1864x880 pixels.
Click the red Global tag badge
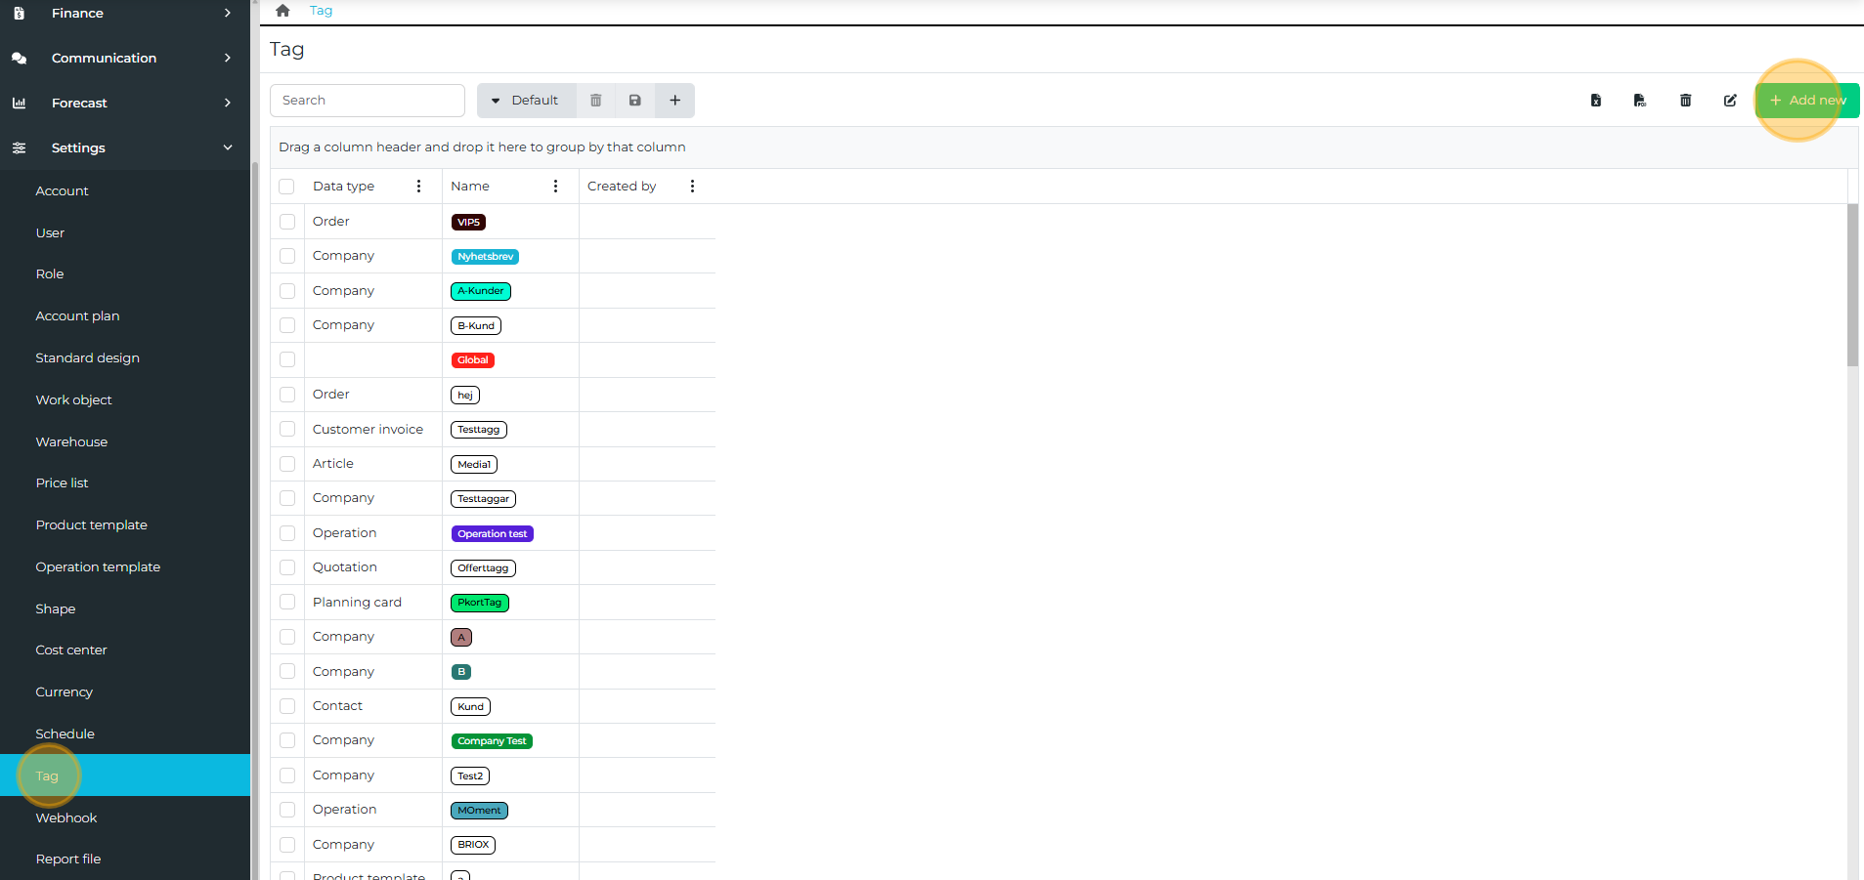pyautogui.click(x=472, y=360)
